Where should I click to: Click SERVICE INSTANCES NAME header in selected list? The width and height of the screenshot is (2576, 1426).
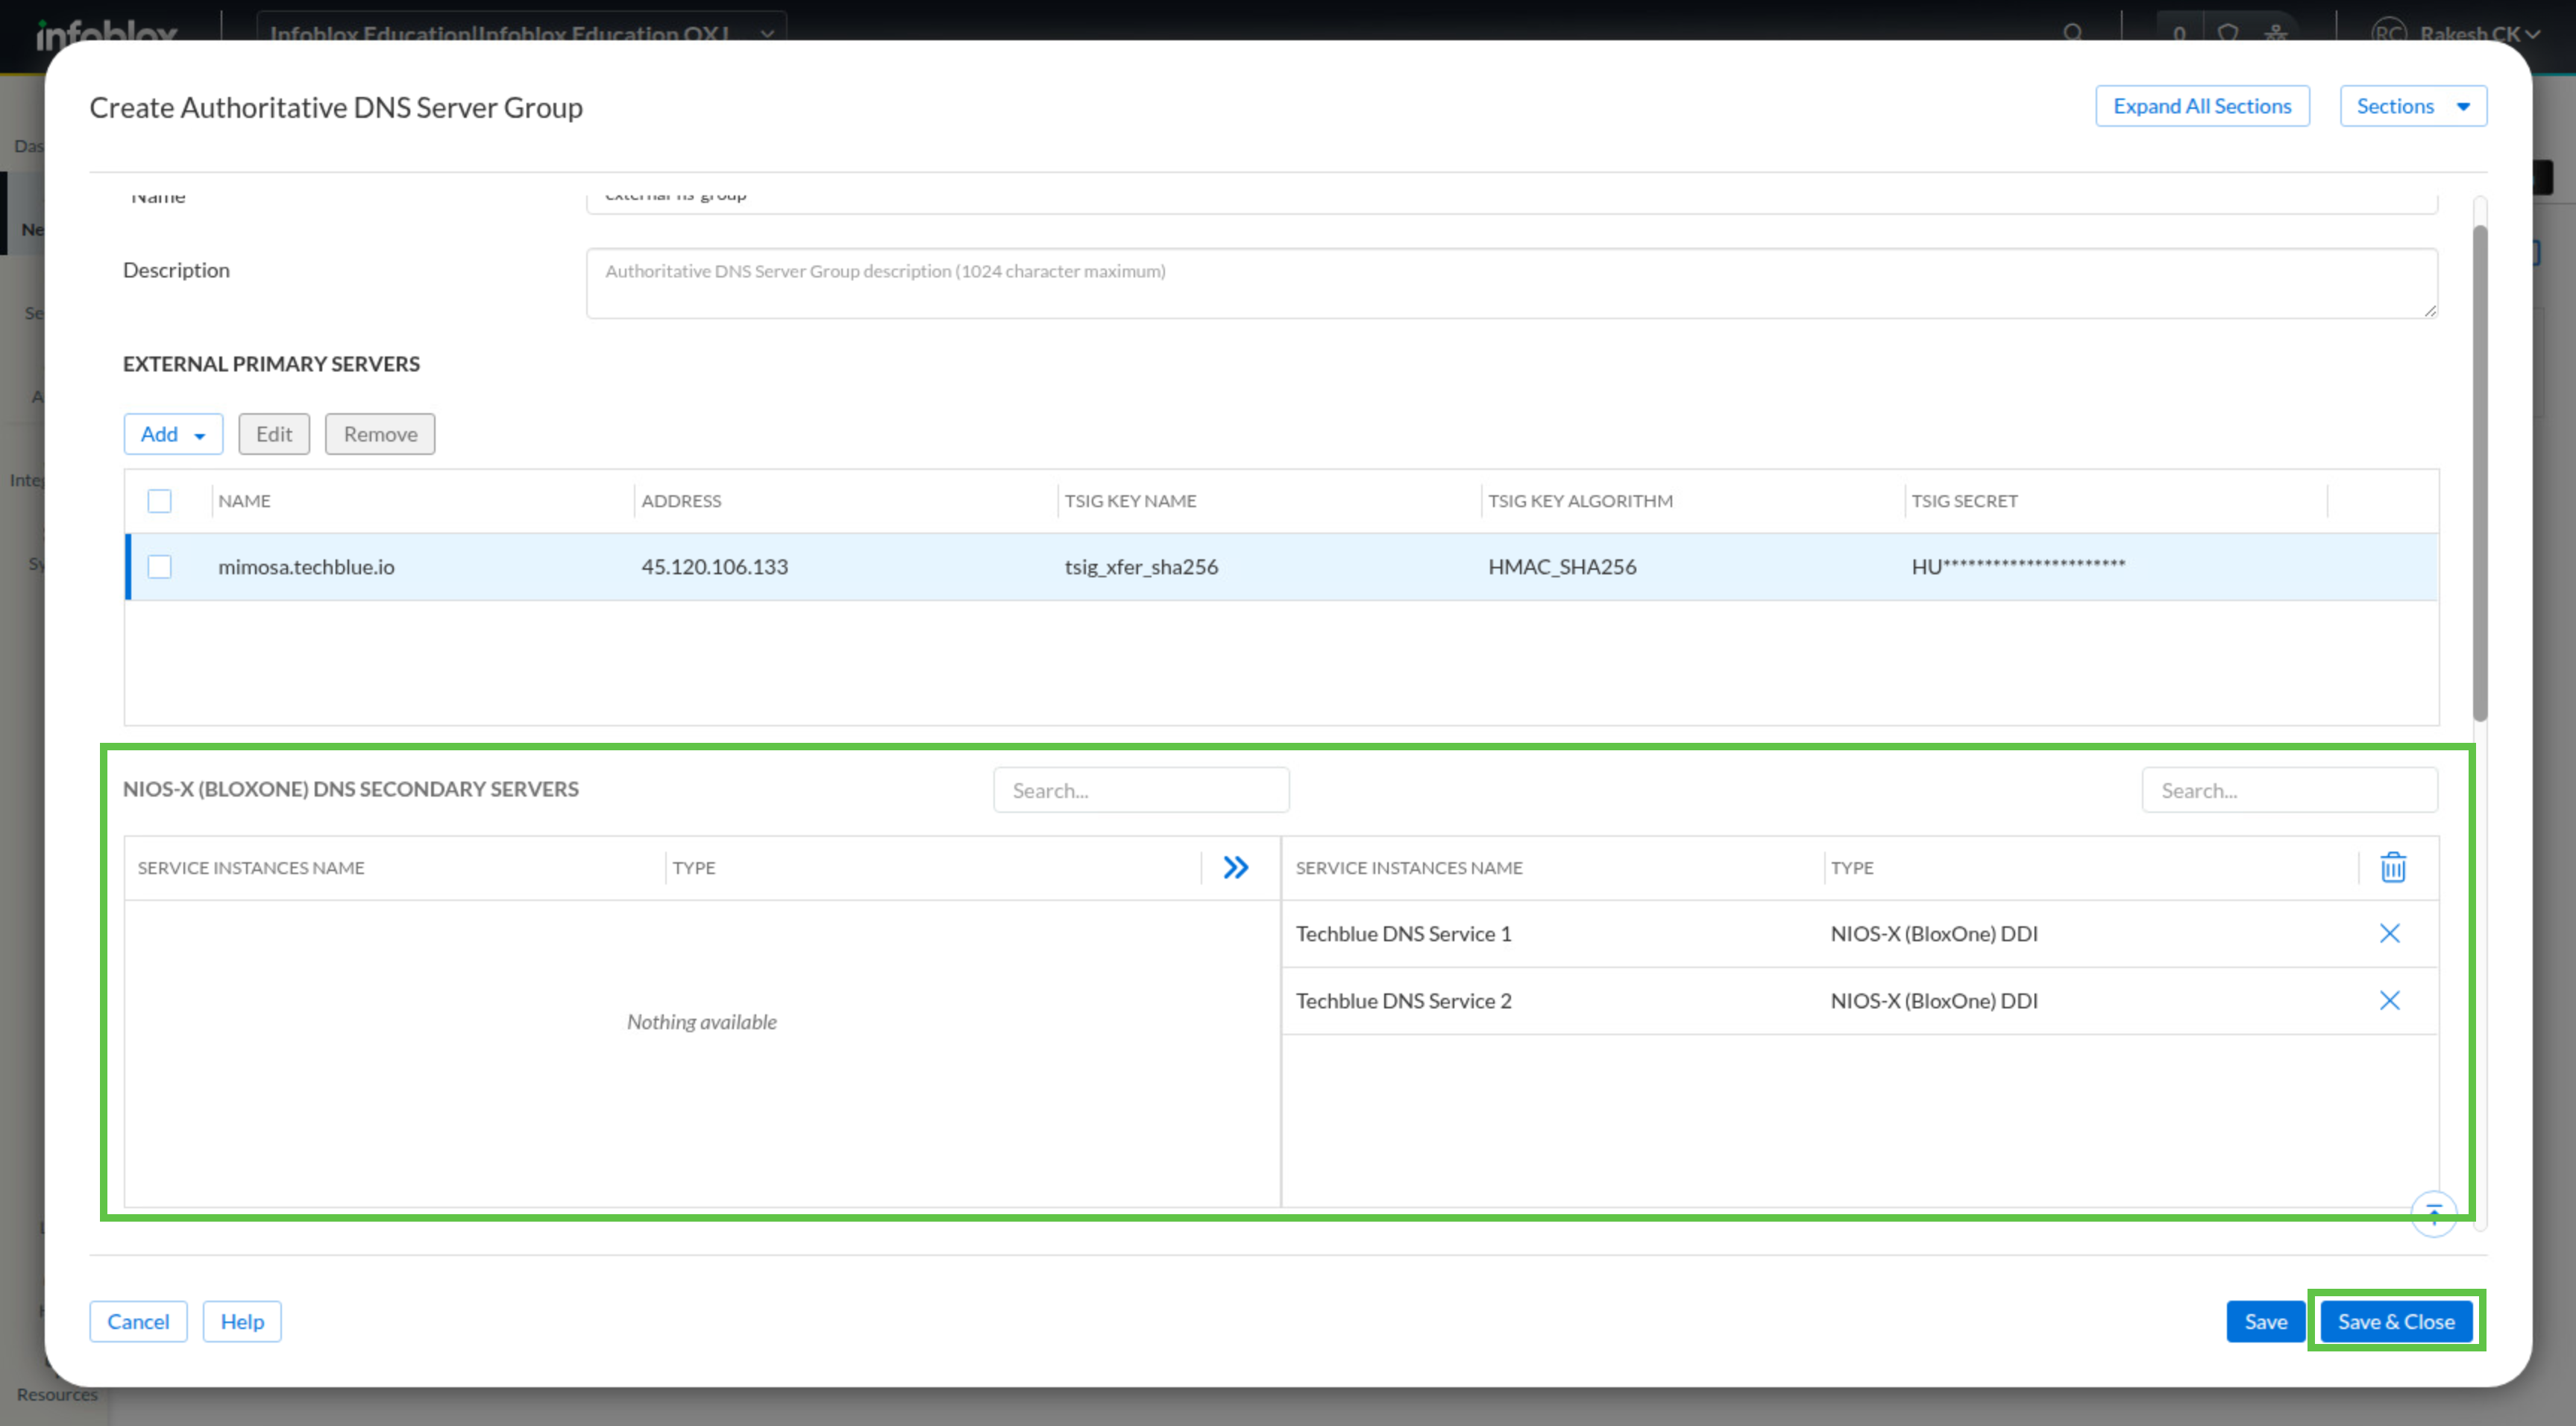click(x=1409, y=868)
